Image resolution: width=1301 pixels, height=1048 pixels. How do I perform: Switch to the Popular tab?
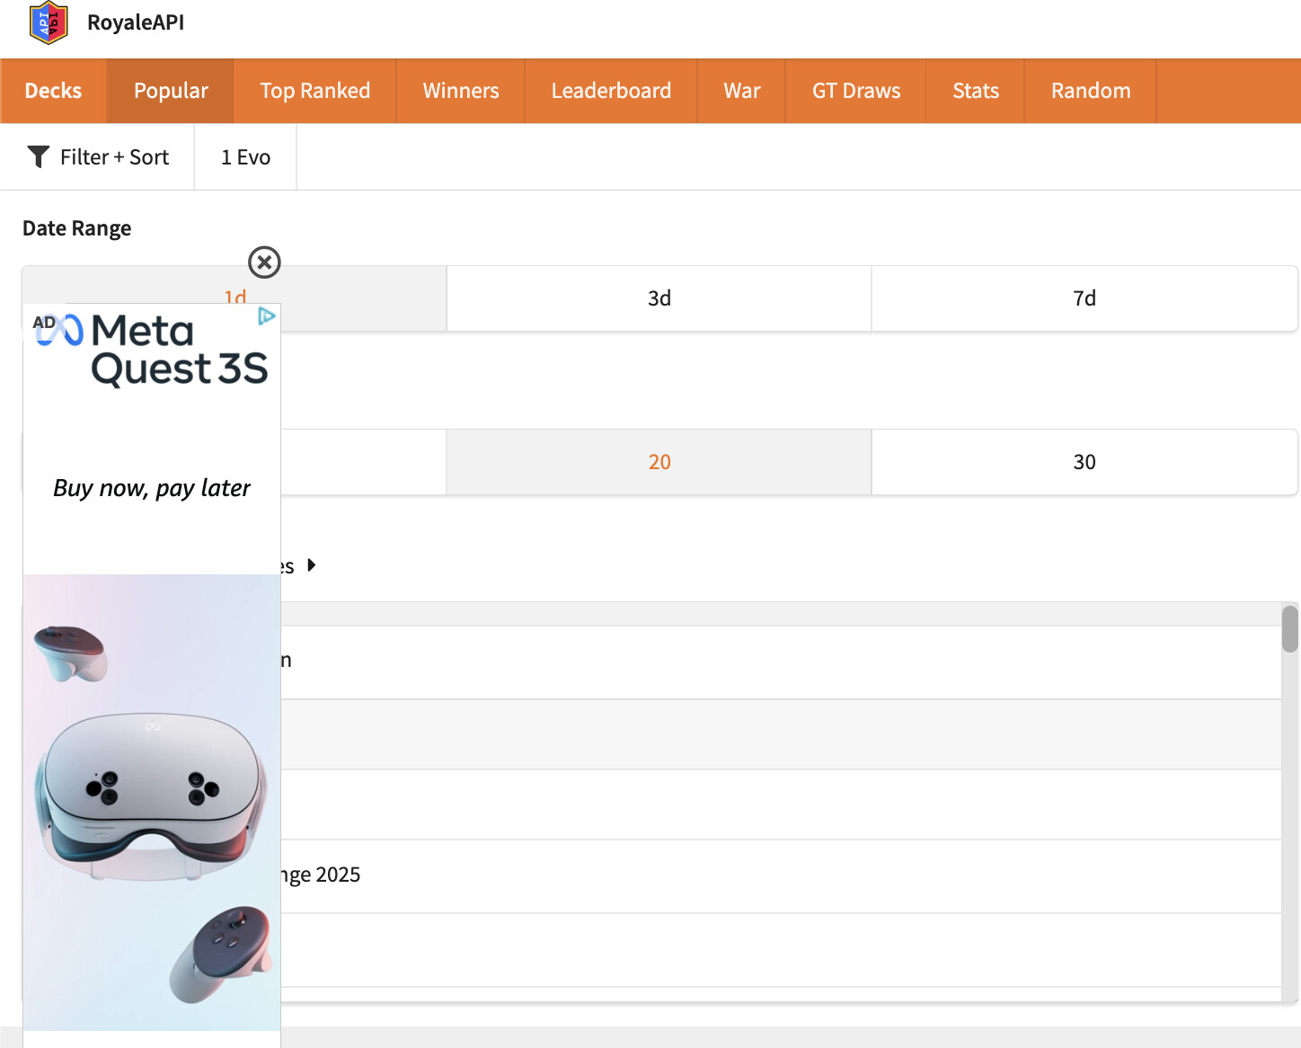pyautogui.click(x=171, y=91)
